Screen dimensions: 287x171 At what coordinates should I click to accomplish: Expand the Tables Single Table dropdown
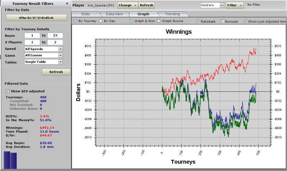(60, 62)
